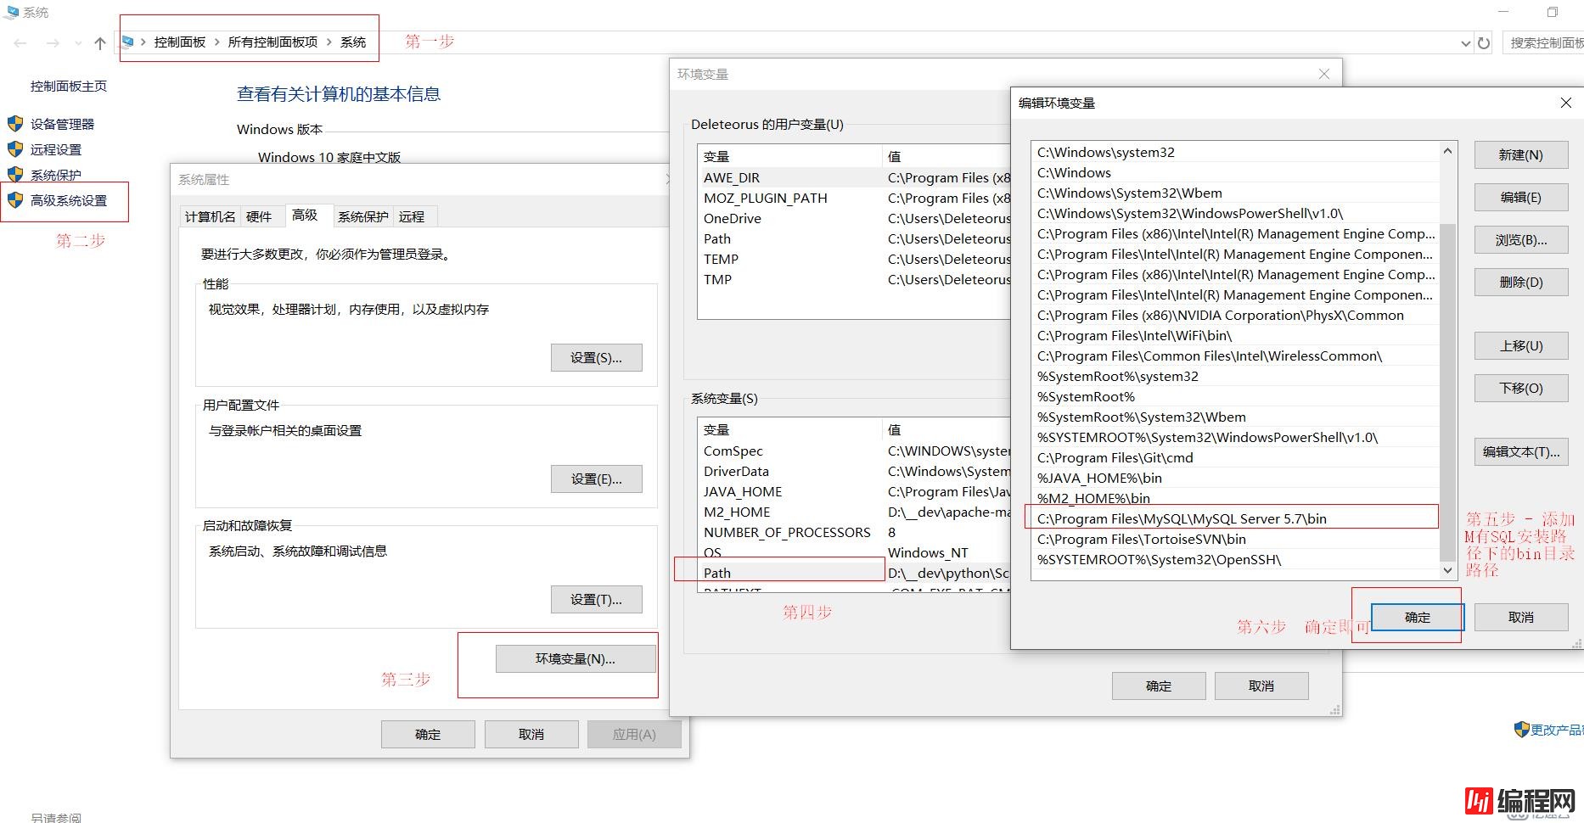Image resolution: width=1584 pixels, height=823 pixels.
Task: Click 删除(D) to remove selected entry
Action: [x=1520, y=282]
